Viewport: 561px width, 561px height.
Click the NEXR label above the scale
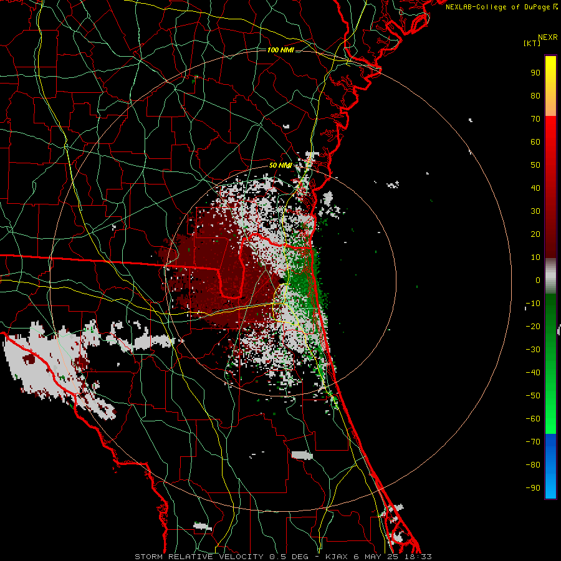(547, 37)
